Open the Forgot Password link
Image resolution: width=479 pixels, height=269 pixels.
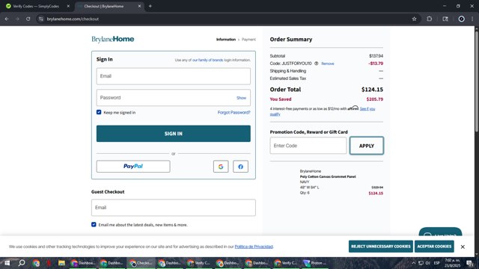[x=234, y=113]
